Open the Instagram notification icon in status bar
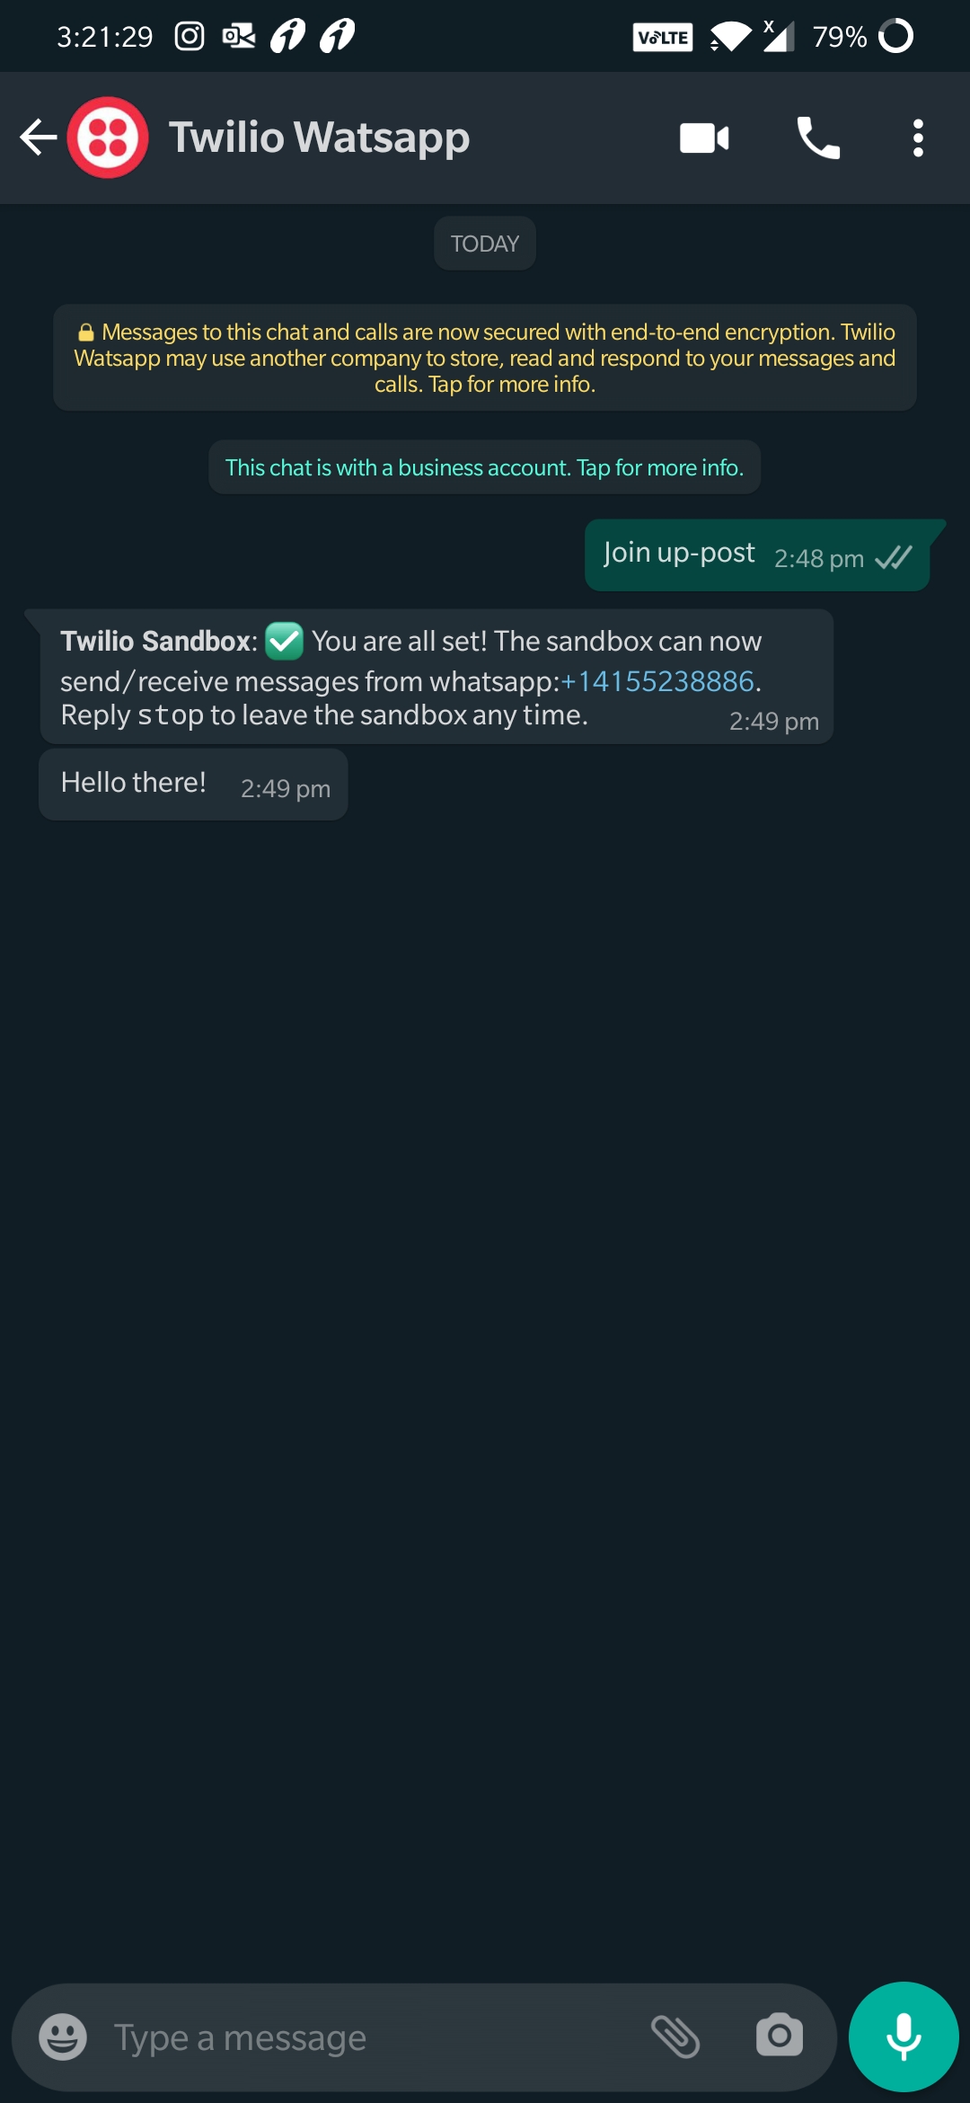Viewport: 970px width, 2103px height. 188,36
